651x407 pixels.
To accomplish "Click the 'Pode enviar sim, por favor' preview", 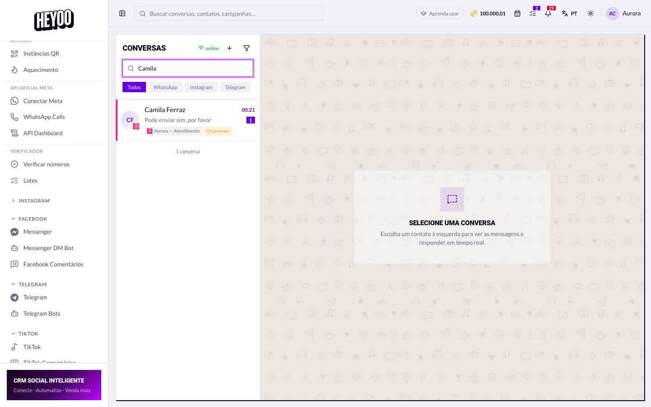I will pos(178,120).
